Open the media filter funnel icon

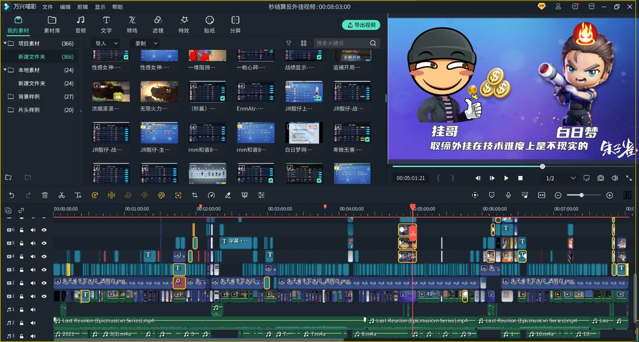click(289, 43)
